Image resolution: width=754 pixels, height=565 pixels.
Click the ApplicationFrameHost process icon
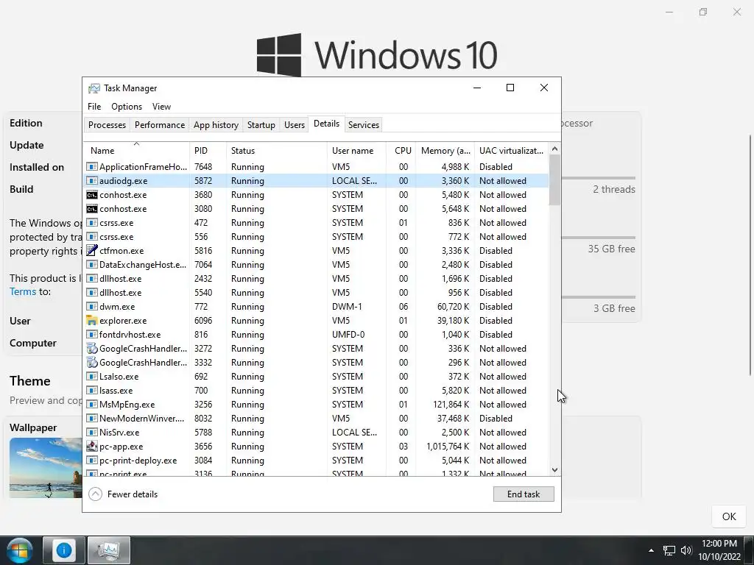[x=91, y=167]
